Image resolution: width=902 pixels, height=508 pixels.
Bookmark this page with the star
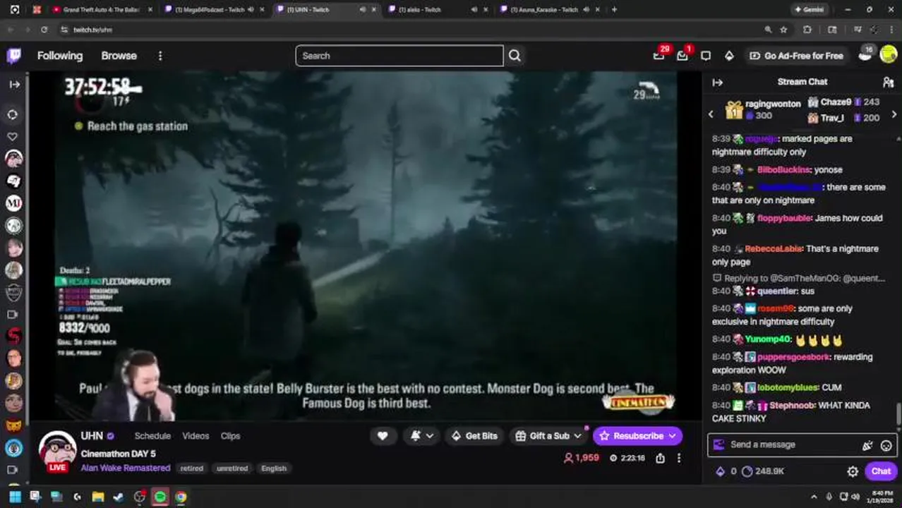[783, 30]
